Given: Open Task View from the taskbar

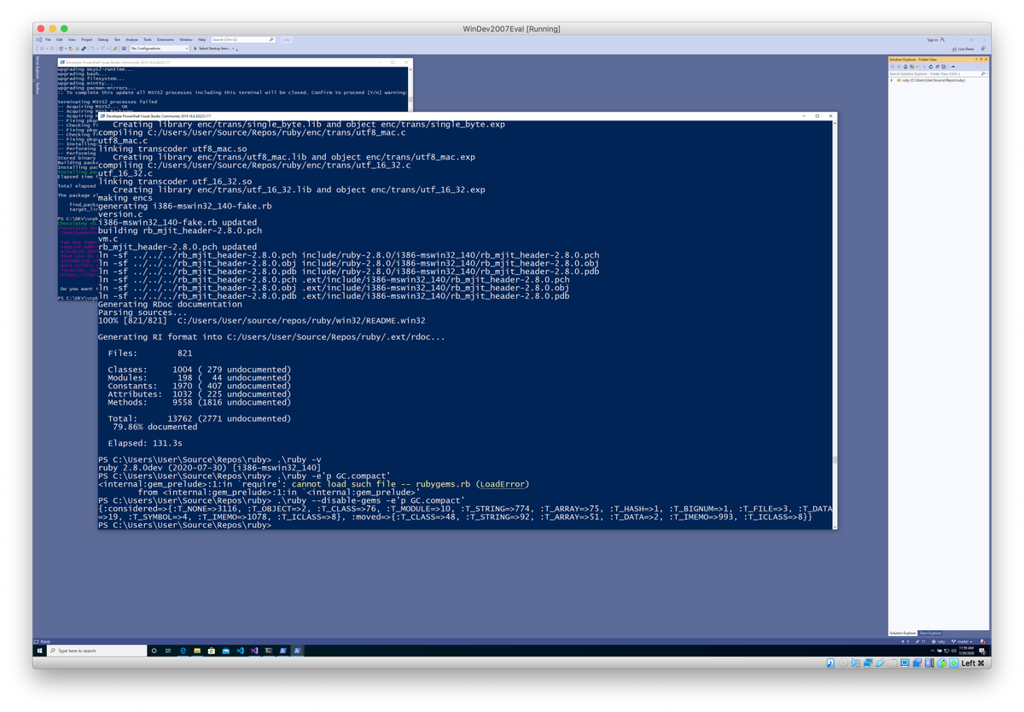Looking at the screenshot, I should 167,651.
